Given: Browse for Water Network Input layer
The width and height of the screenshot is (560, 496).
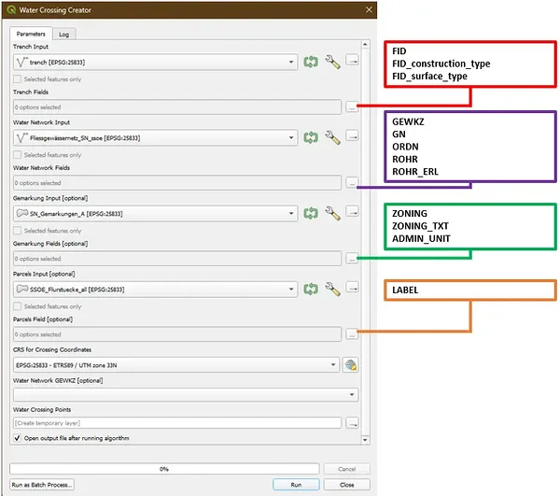Looking at the screenshot, I should [x=352, y=135].
